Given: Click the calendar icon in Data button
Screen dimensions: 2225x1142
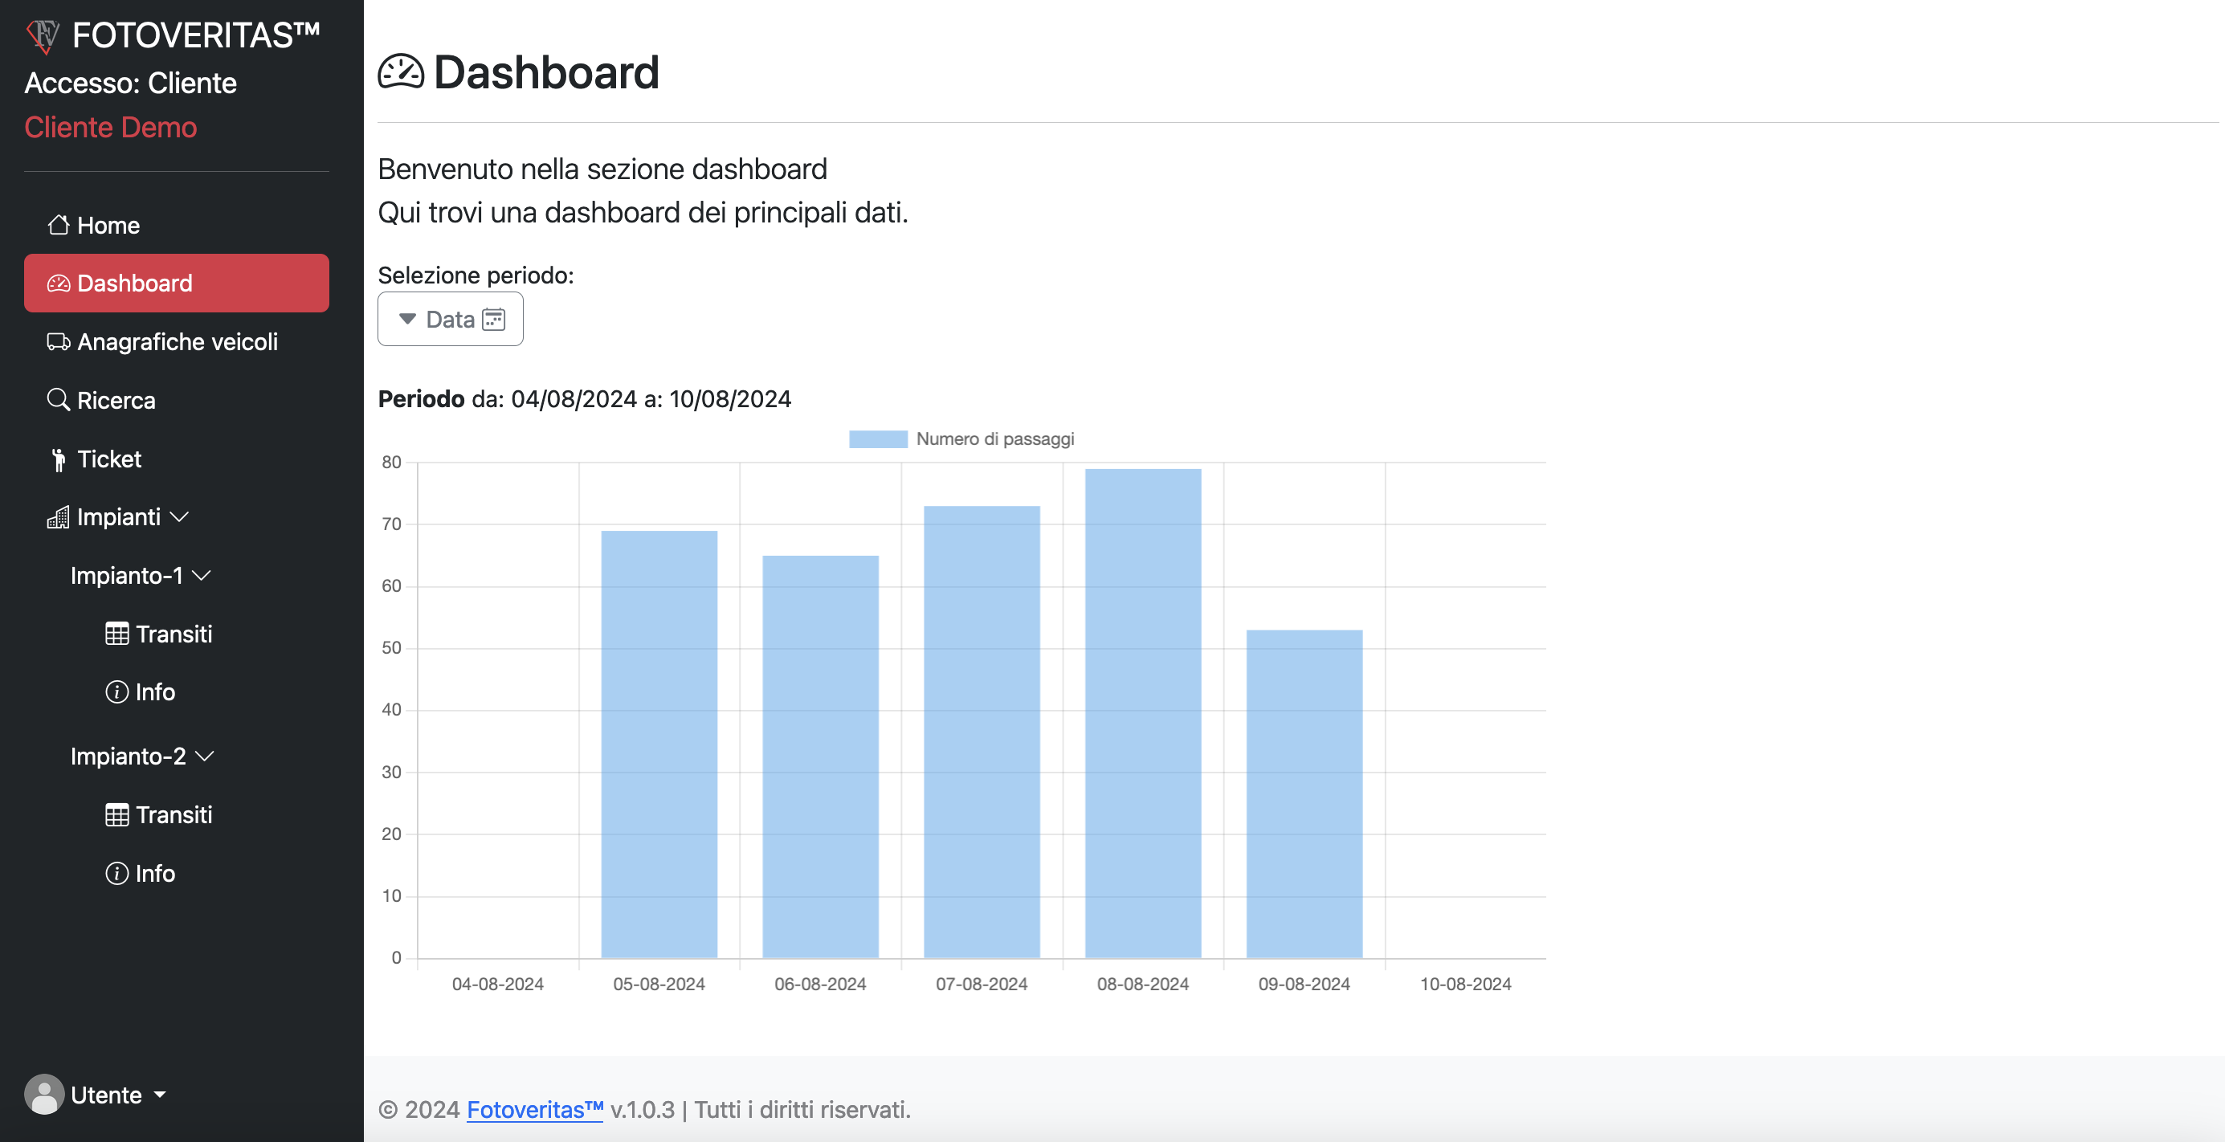Looking at the screenshot, I should [493, 320].
